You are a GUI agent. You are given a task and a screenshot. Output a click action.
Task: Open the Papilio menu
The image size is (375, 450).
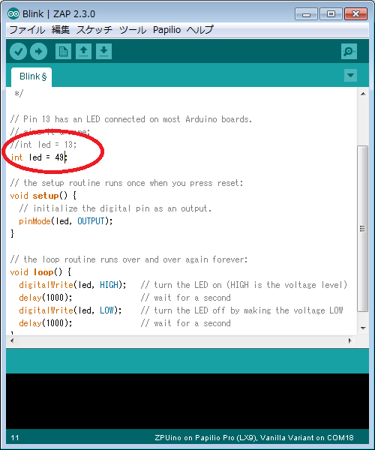click(x=166, y=29)
